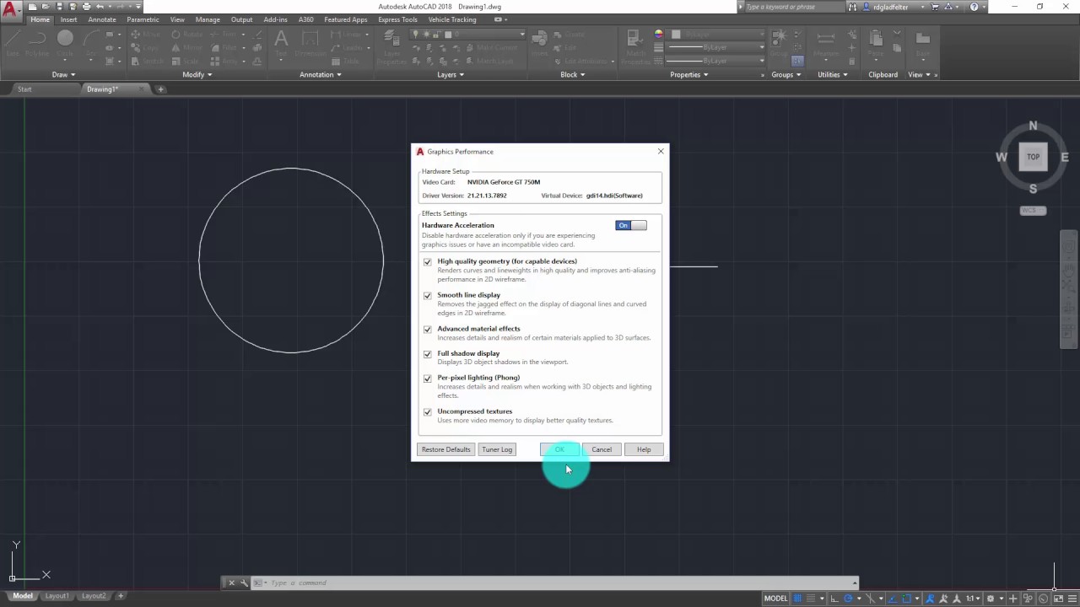Open the AutoCAD application menu logo
The height and width of the screenshot is (607, 1080).
(x=11, y=9)
